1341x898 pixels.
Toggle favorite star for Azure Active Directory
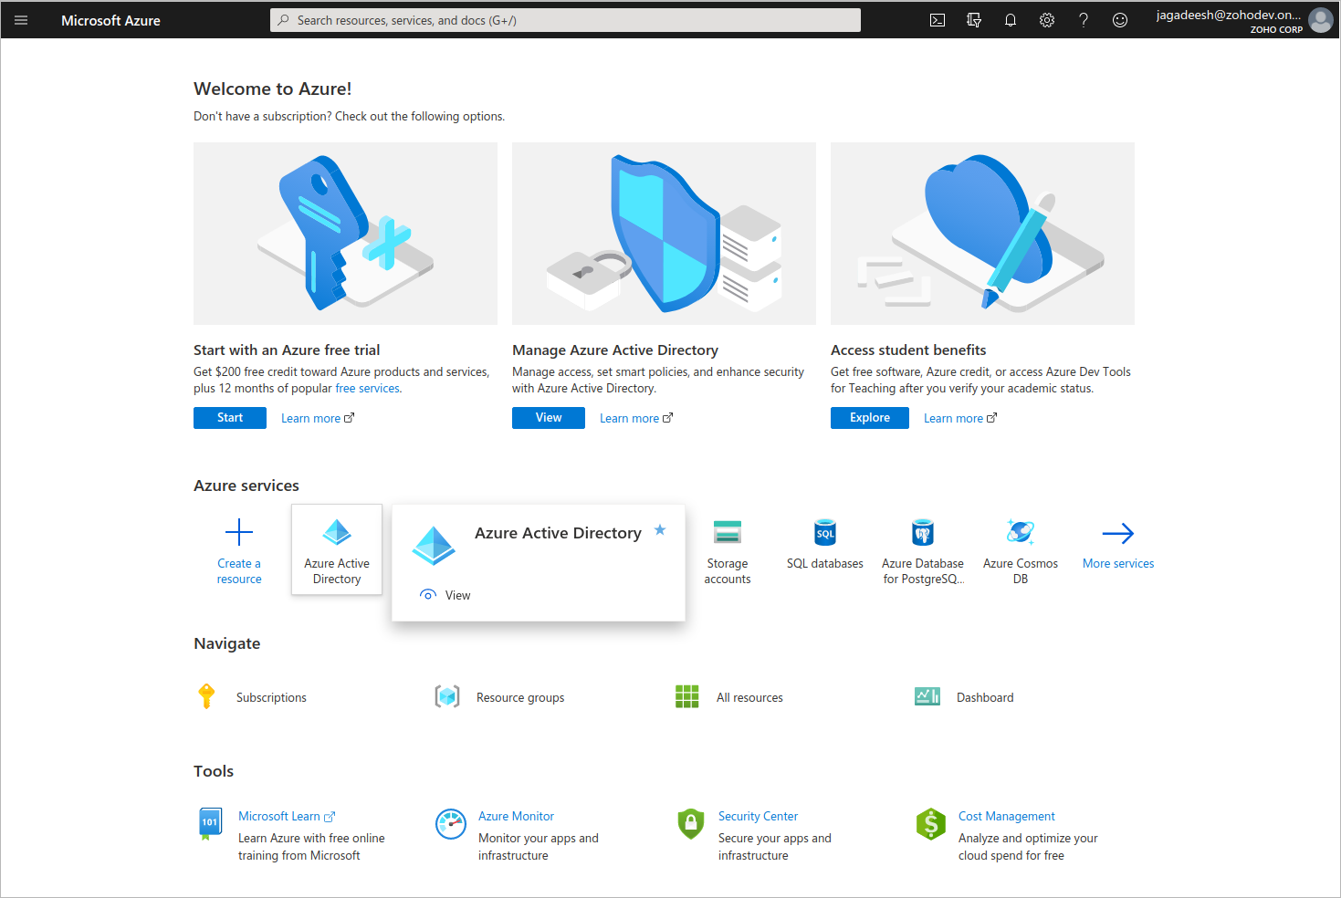click(660, 530)
